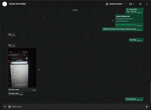Search within this chat

coord(140,4)
